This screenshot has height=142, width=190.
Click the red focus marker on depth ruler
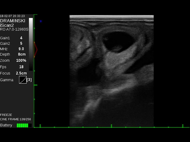point(36,50)
